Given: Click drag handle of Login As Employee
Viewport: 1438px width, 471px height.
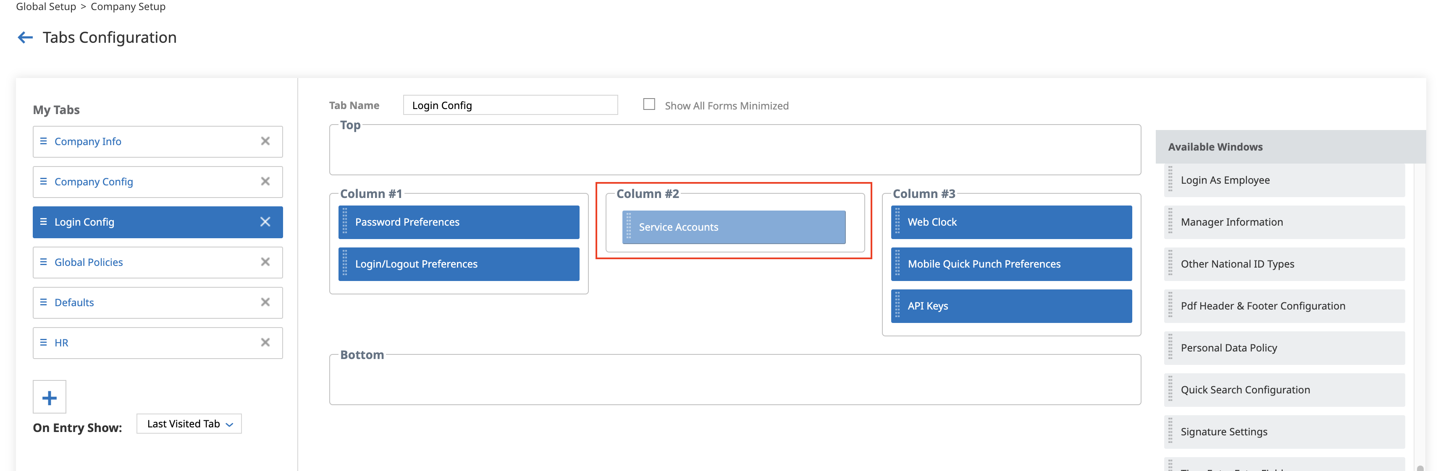Looking at the screenshot, I should click(1170, 180).
